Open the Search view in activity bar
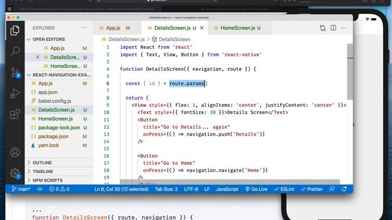 [x=15, y=51]
